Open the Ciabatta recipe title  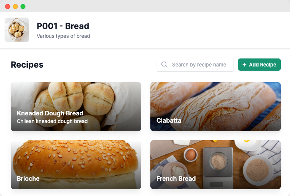coord(169,120)
